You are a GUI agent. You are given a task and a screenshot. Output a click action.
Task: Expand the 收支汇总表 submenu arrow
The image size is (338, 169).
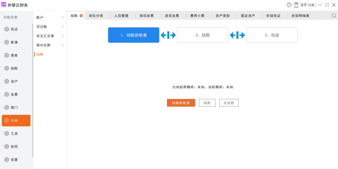(63, 36)
